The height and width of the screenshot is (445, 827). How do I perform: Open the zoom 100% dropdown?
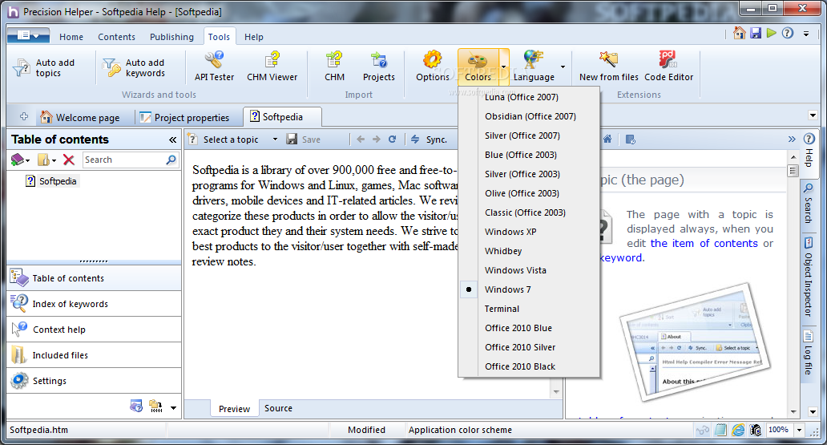tap(799, 431)
